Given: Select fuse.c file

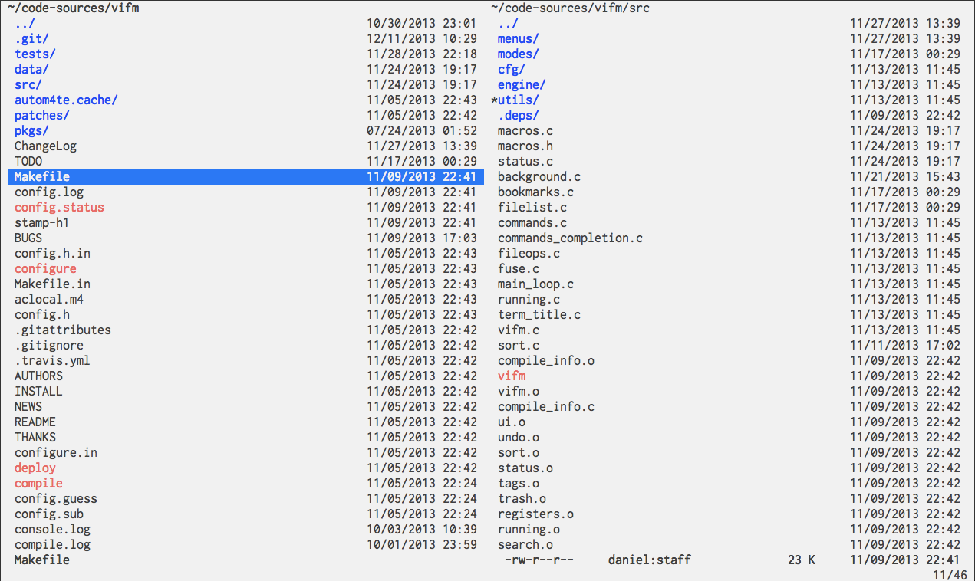Looking at the screenshot, I should (x=519, y=268).
